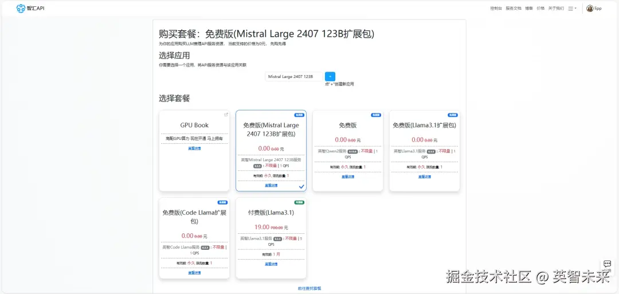The width and height of the screenshot is (619, 294).
Task: Open the external link icon on GPU Book card
Action: [226, 115]
